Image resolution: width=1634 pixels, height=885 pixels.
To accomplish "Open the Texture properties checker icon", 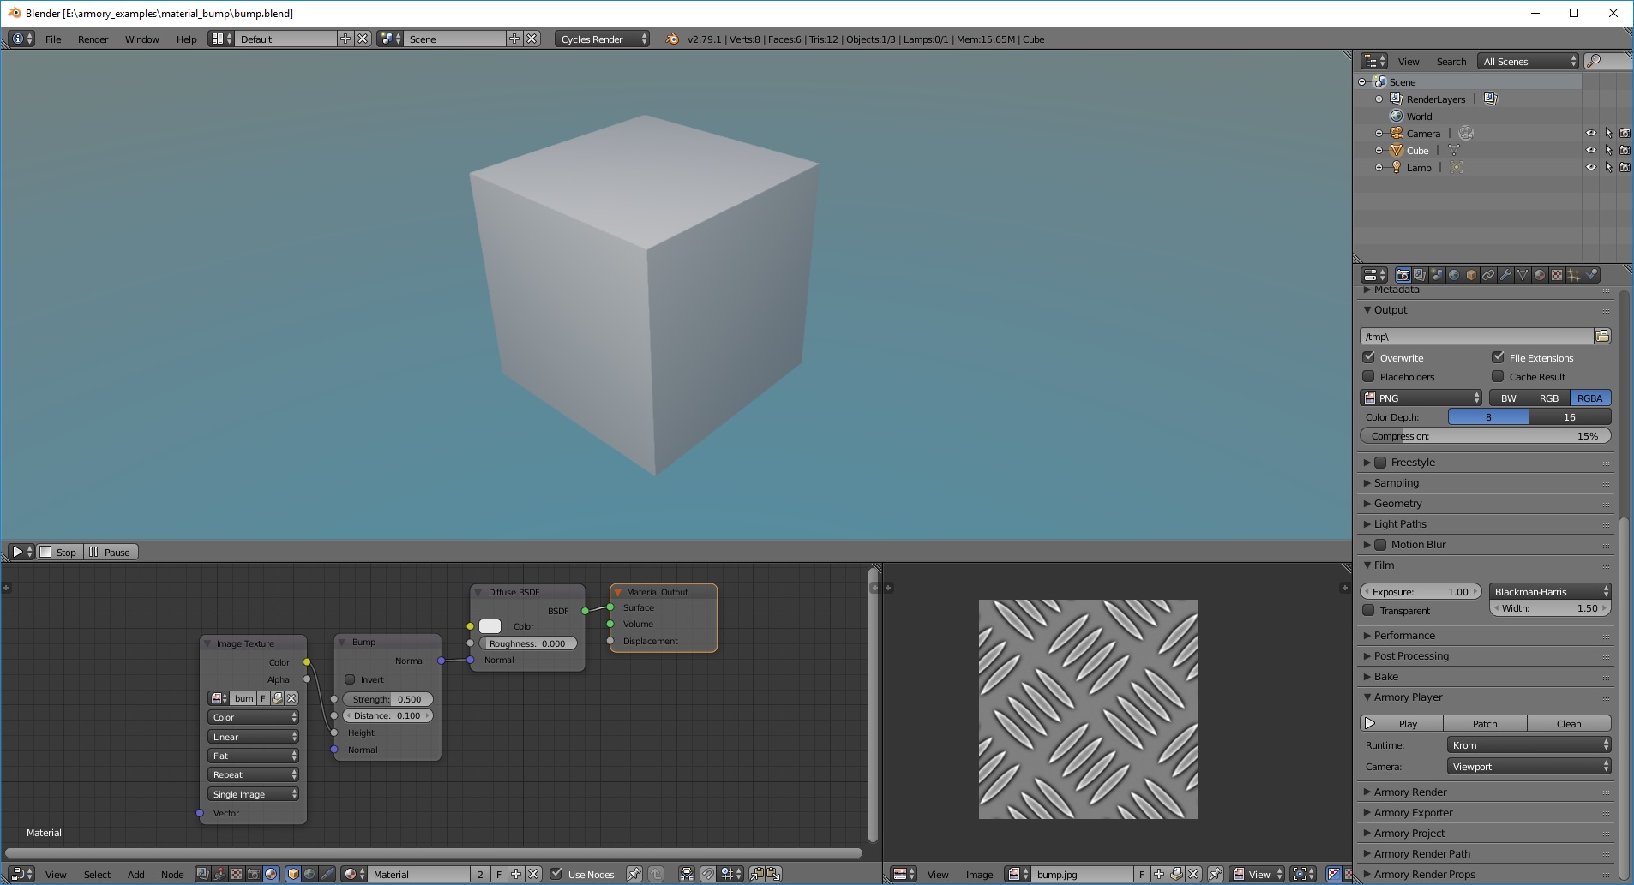I will point(1557,275).
